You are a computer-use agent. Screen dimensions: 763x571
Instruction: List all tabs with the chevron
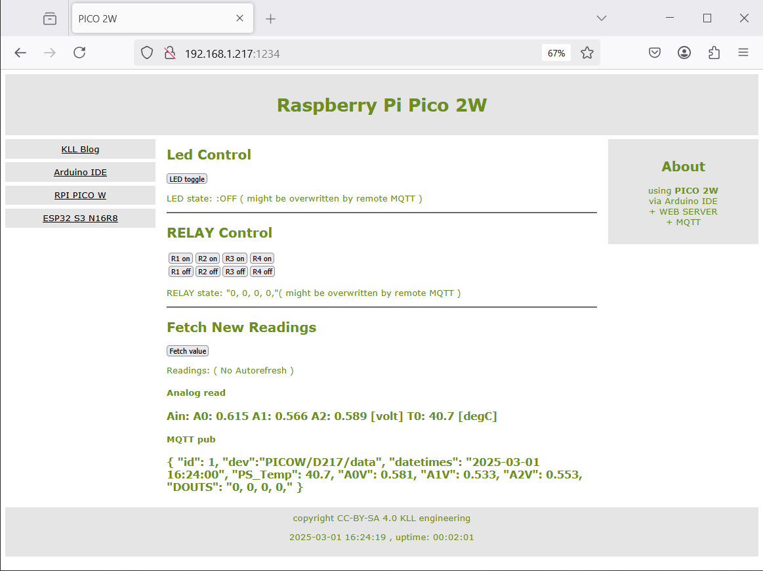click(x=602, y=18)
